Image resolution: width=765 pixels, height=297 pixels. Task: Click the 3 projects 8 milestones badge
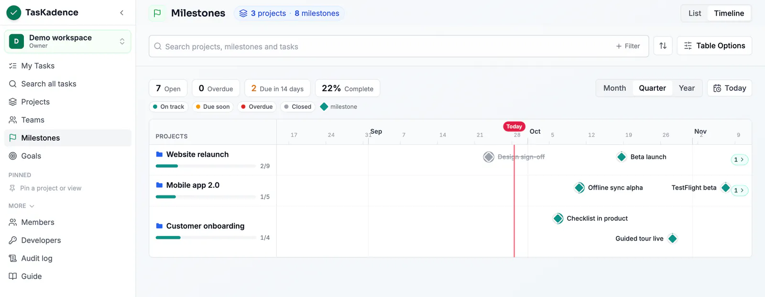pyautogui.click(x=289, y=13)
